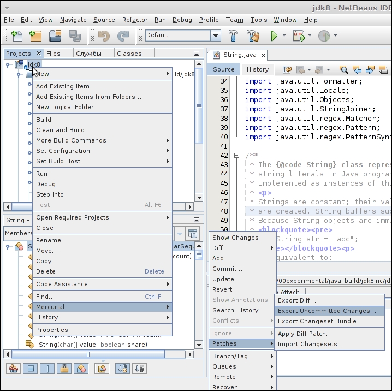Select Export Uncommitted Changes menu item
The image size is (392, 391).
click(326, 311)
